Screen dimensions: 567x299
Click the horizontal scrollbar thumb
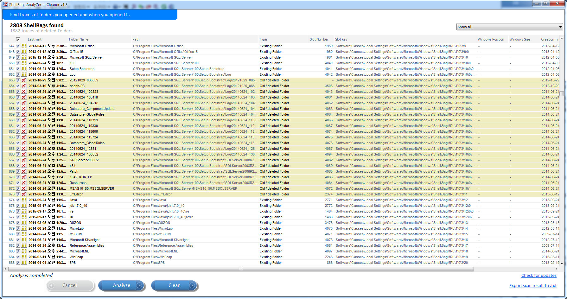tap(241, 269)
